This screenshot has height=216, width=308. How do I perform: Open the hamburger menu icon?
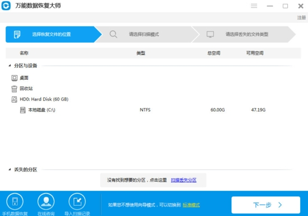click(254, 6)
